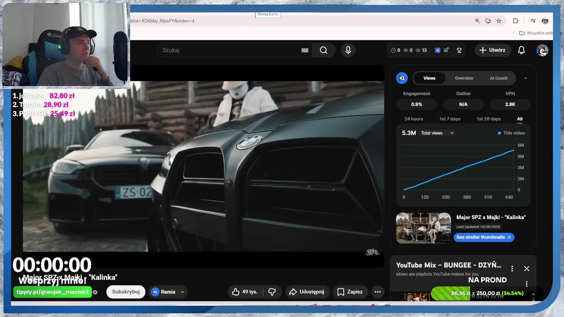Select the 1st 7 days range

[x=450, y=119]
